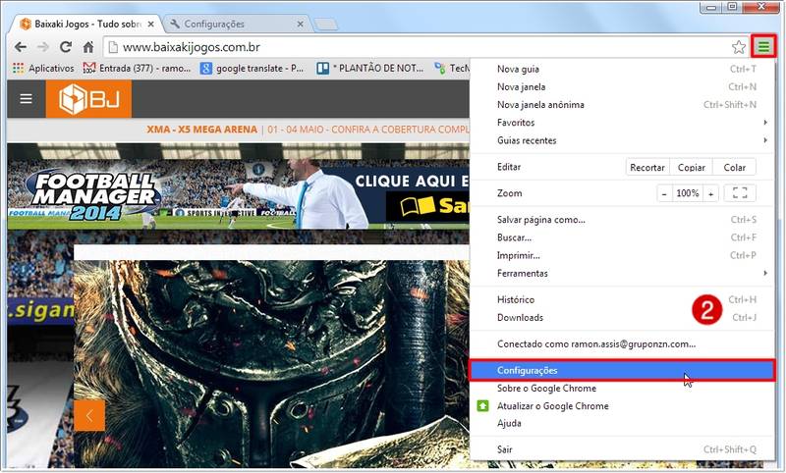This screenshot has height=473, width=786.
Task: Open the google translate bookmark
Action: coord(253,68)
